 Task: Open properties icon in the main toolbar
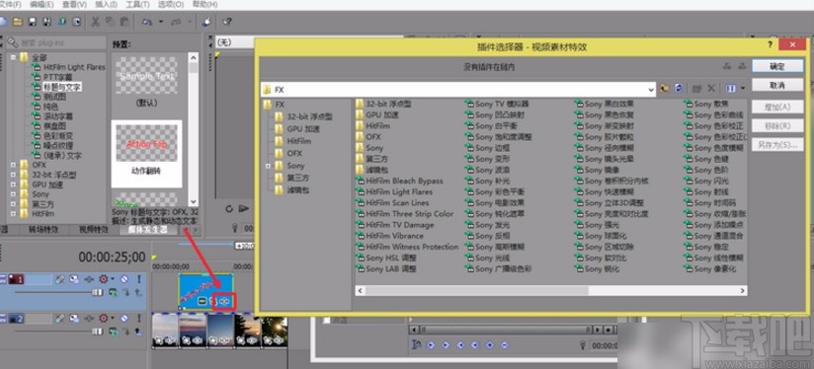(x=77, y=22)
